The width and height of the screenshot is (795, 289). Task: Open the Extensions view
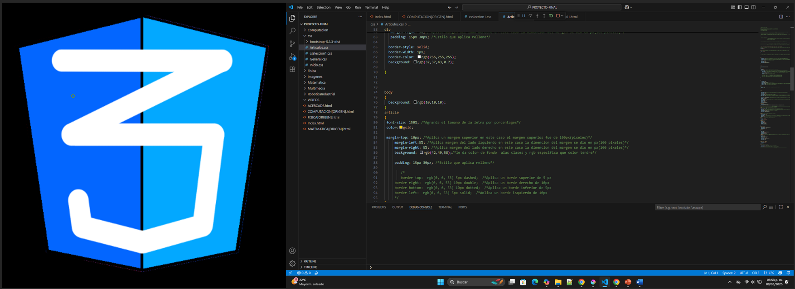coord(292,69)
